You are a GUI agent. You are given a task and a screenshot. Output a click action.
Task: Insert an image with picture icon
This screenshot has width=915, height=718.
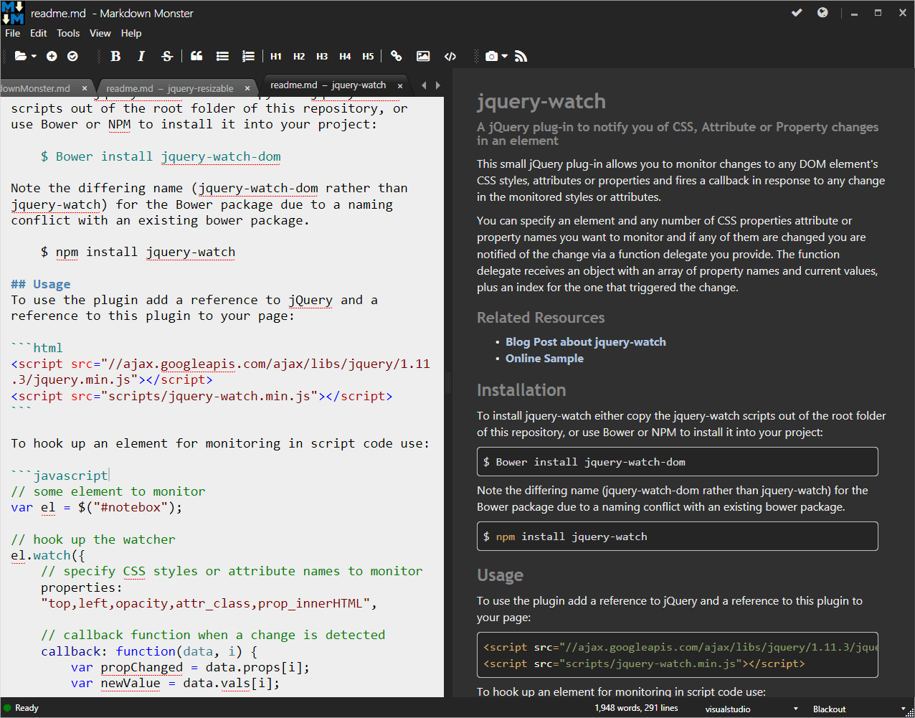click(x=423, y=56)
